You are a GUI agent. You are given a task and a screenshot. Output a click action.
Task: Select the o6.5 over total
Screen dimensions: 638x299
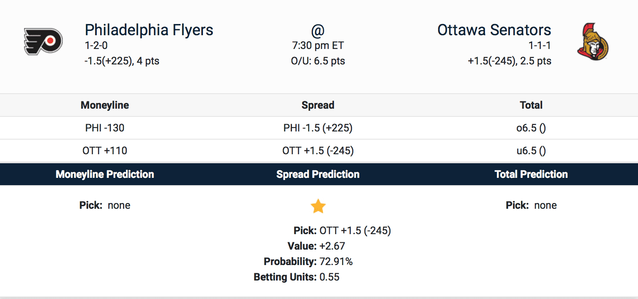[531, 128]
